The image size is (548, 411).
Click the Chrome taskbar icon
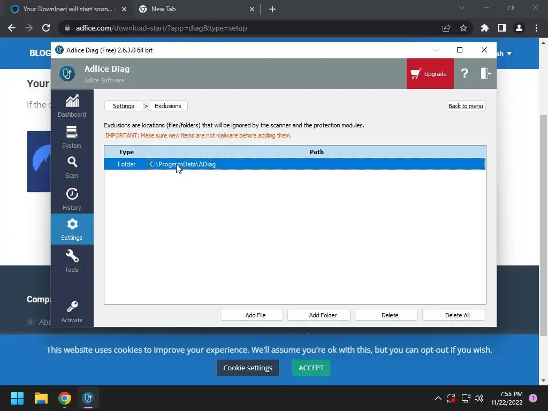(65, 398)
